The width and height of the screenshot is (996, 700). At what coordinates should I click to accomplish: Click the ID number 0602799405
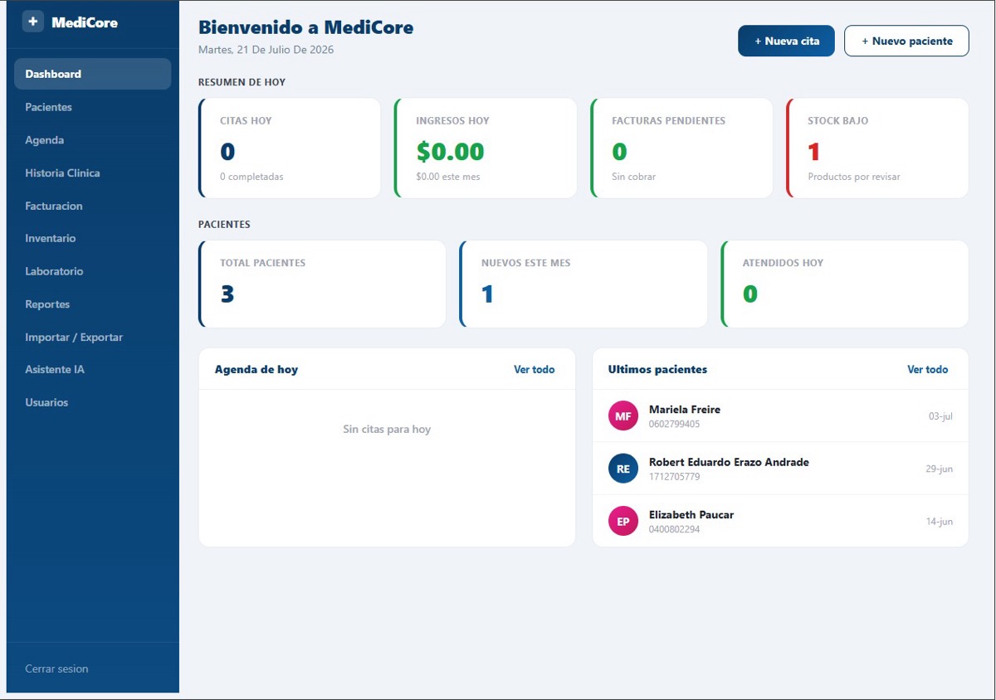click(674, 424)
